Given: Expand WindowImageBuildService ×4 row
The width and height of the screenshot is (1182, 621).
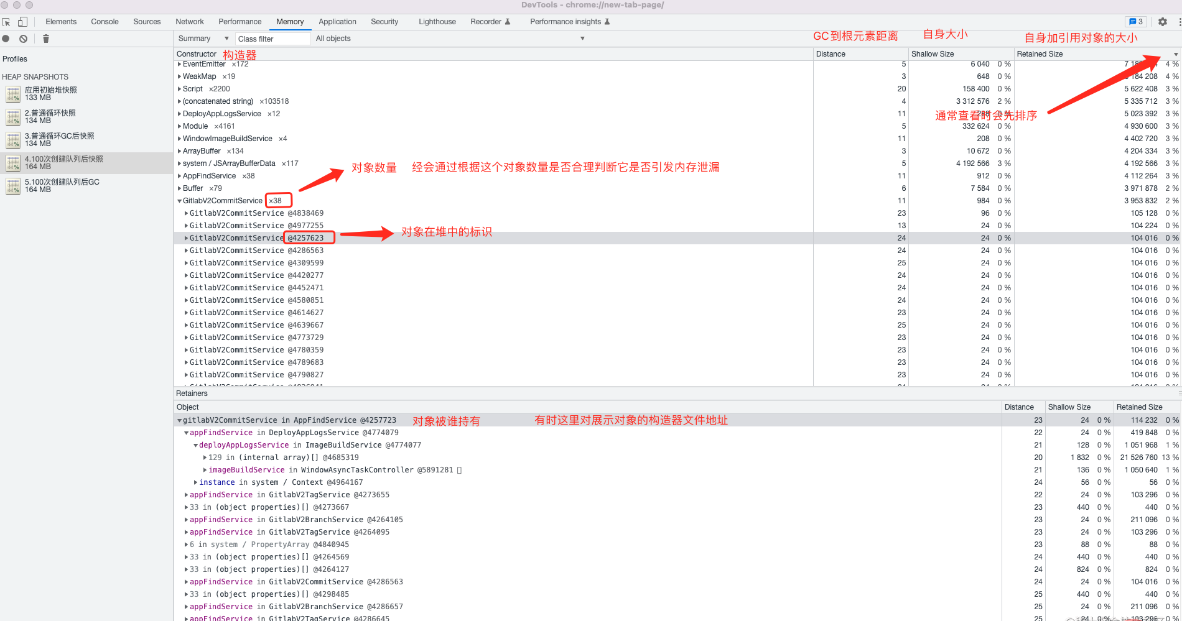Looking at the screenshot, I should [179, 139].
